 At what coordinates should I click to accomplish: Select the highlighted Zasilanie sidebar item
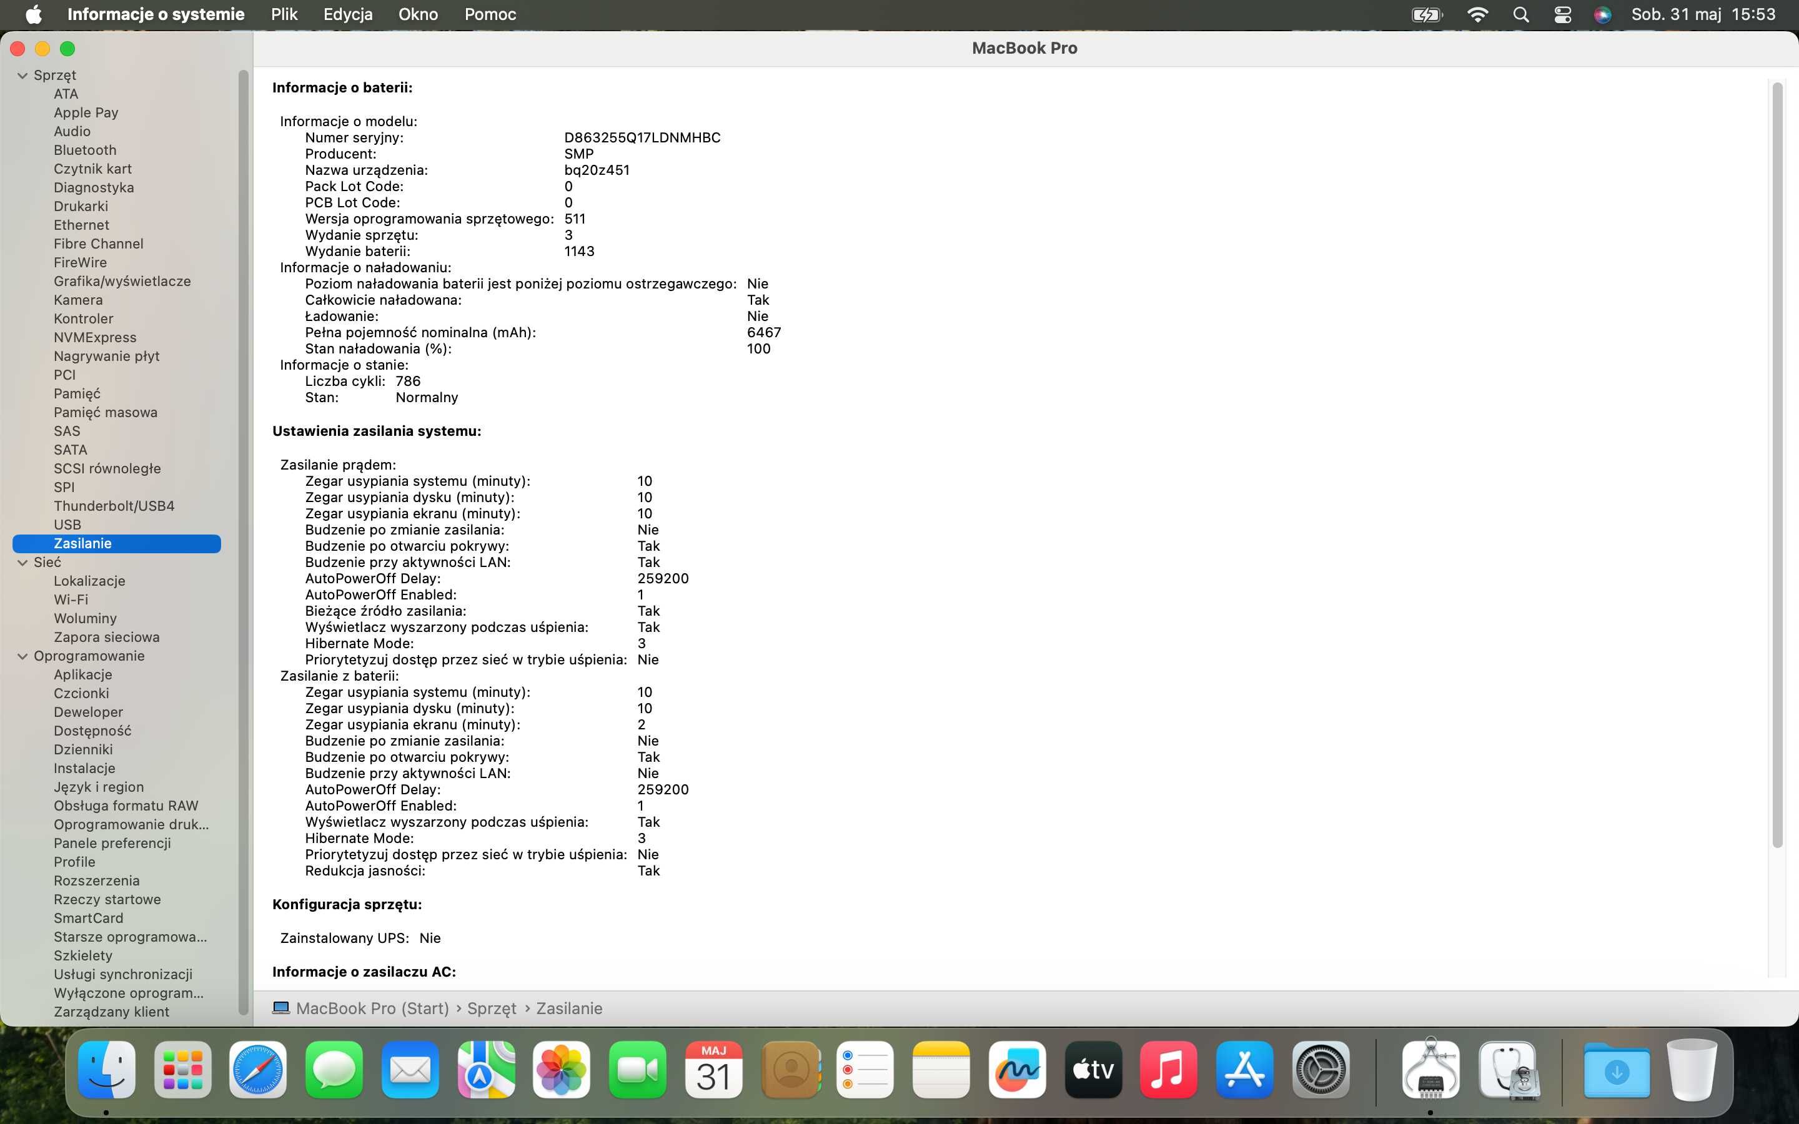117,543
